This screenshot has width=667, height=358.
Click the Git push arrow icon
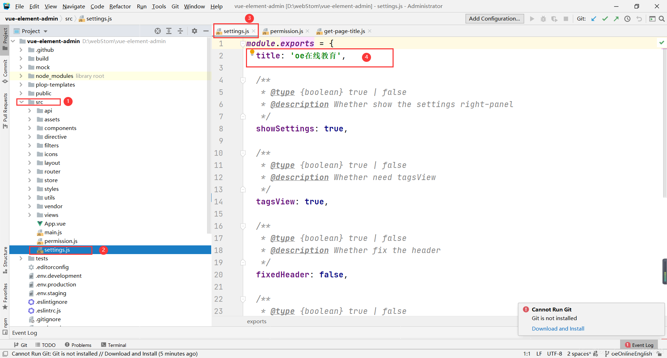click(616, 19)
